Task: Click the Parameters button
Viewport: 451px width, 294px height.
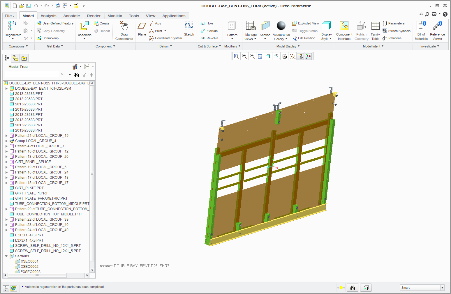Action: (394, 23)
